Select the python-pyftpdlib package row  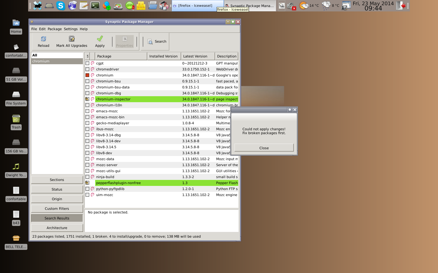(x=161, y=189)
